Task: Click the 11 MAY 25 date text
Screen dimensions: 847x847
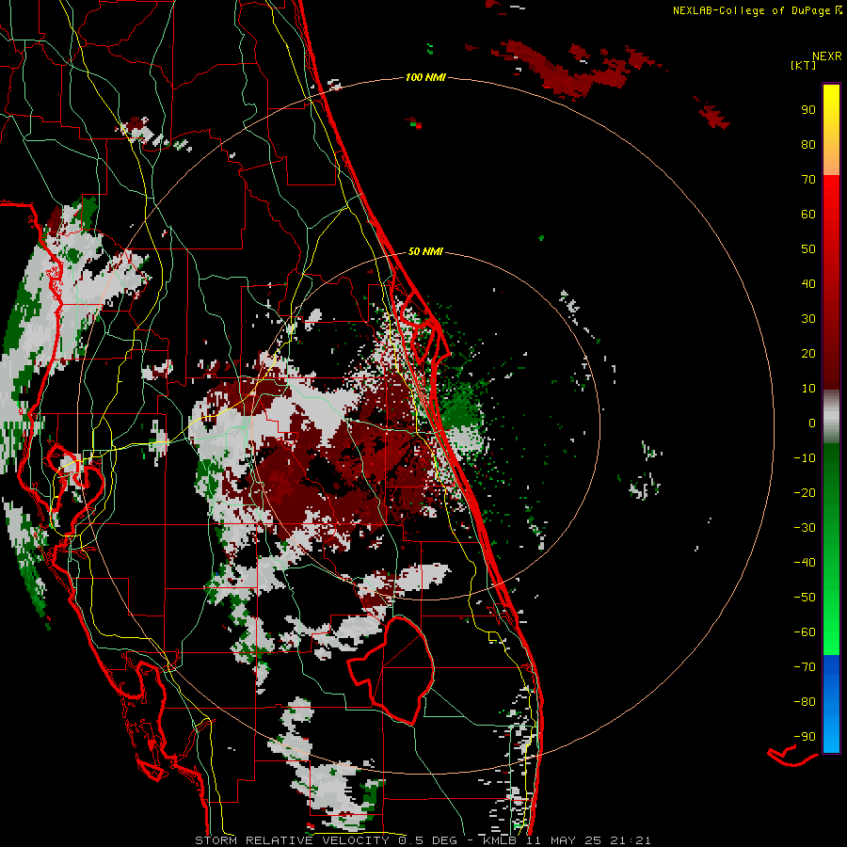Action: 565,840
